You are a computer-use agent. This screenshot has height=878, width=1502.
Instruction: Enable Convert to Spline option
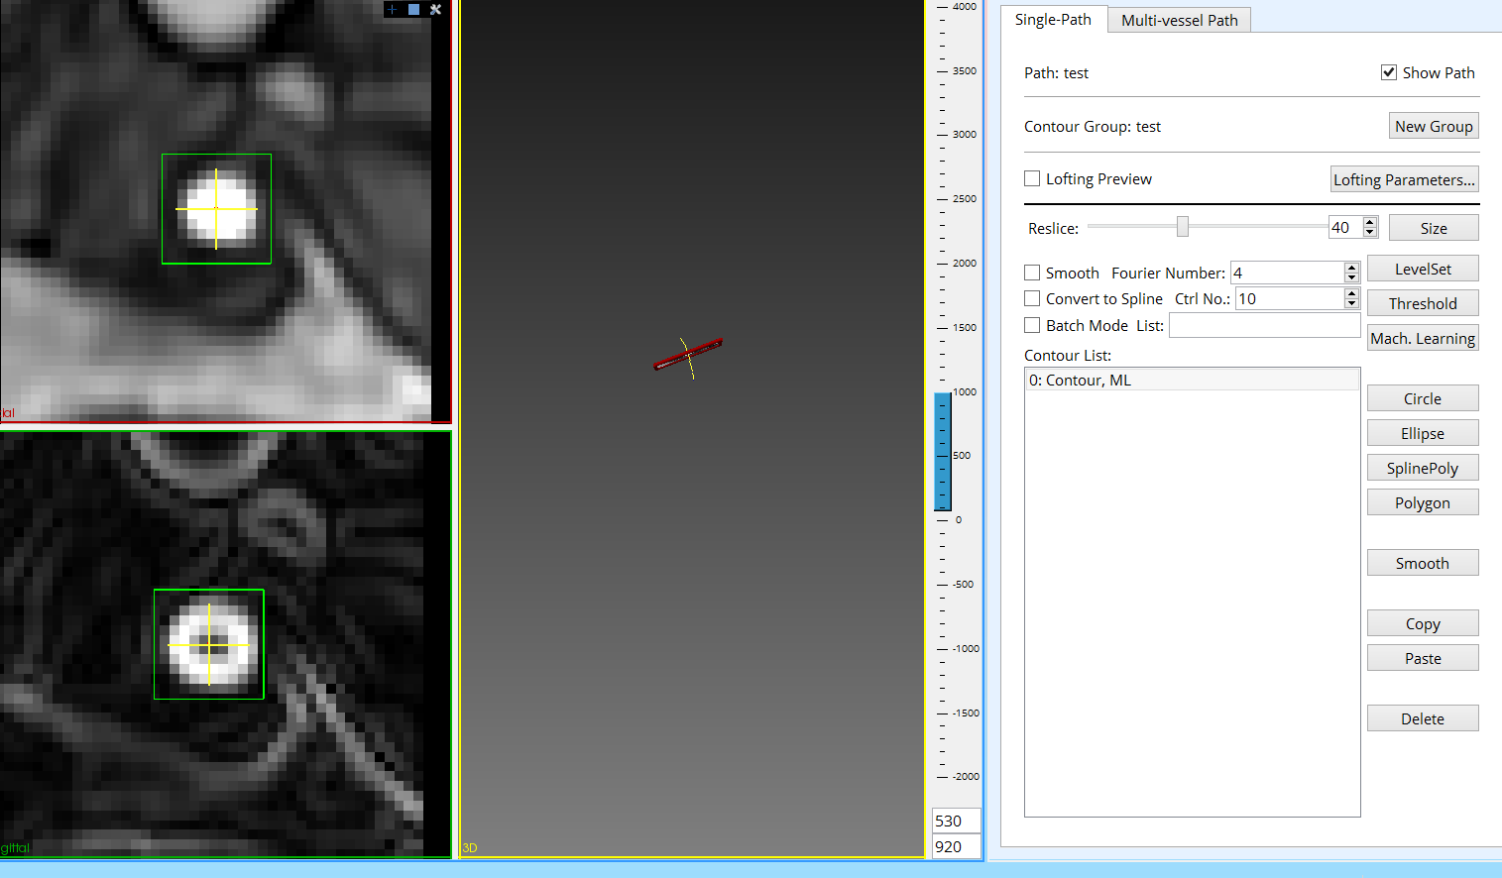1032,298
